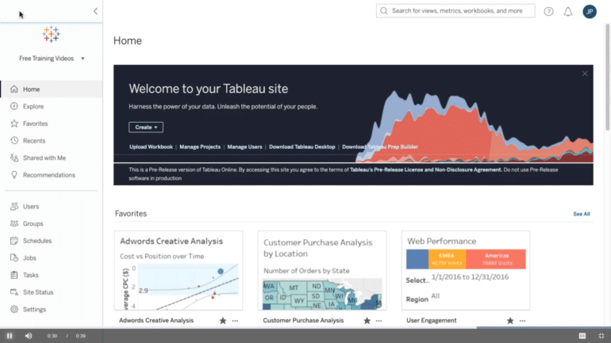Unfavorite User Engagement star
This screenshot has width=611, height=343.
coord(510,321)
